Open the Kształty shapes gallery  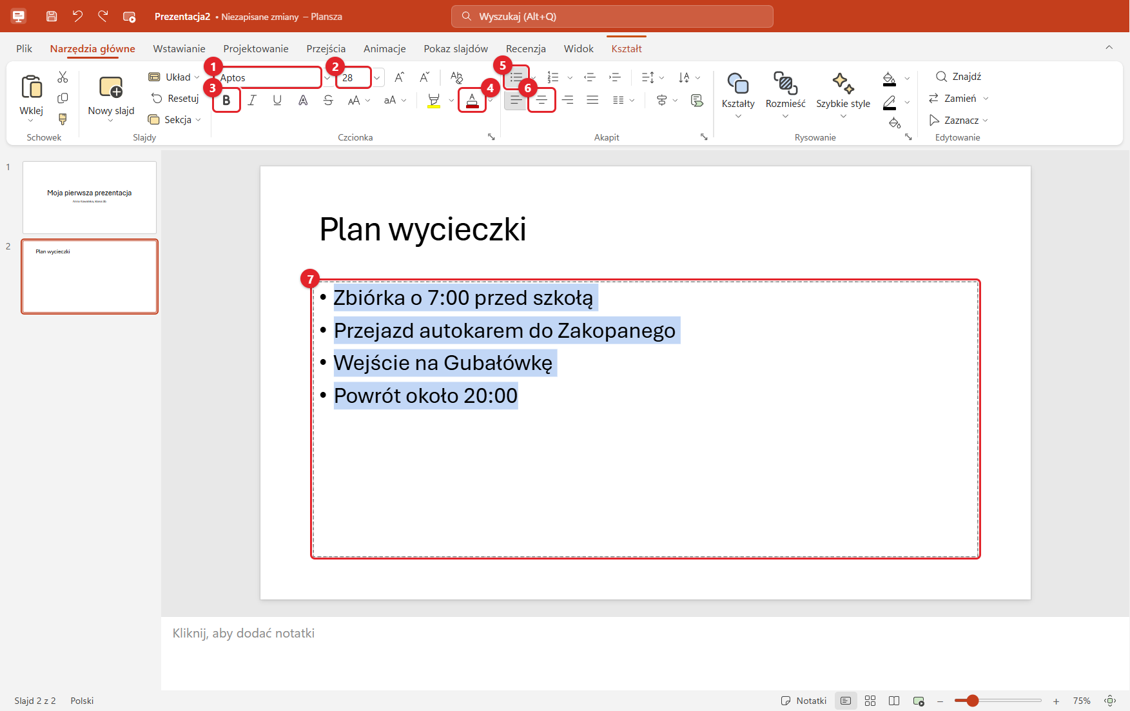(x=738, y=95)
